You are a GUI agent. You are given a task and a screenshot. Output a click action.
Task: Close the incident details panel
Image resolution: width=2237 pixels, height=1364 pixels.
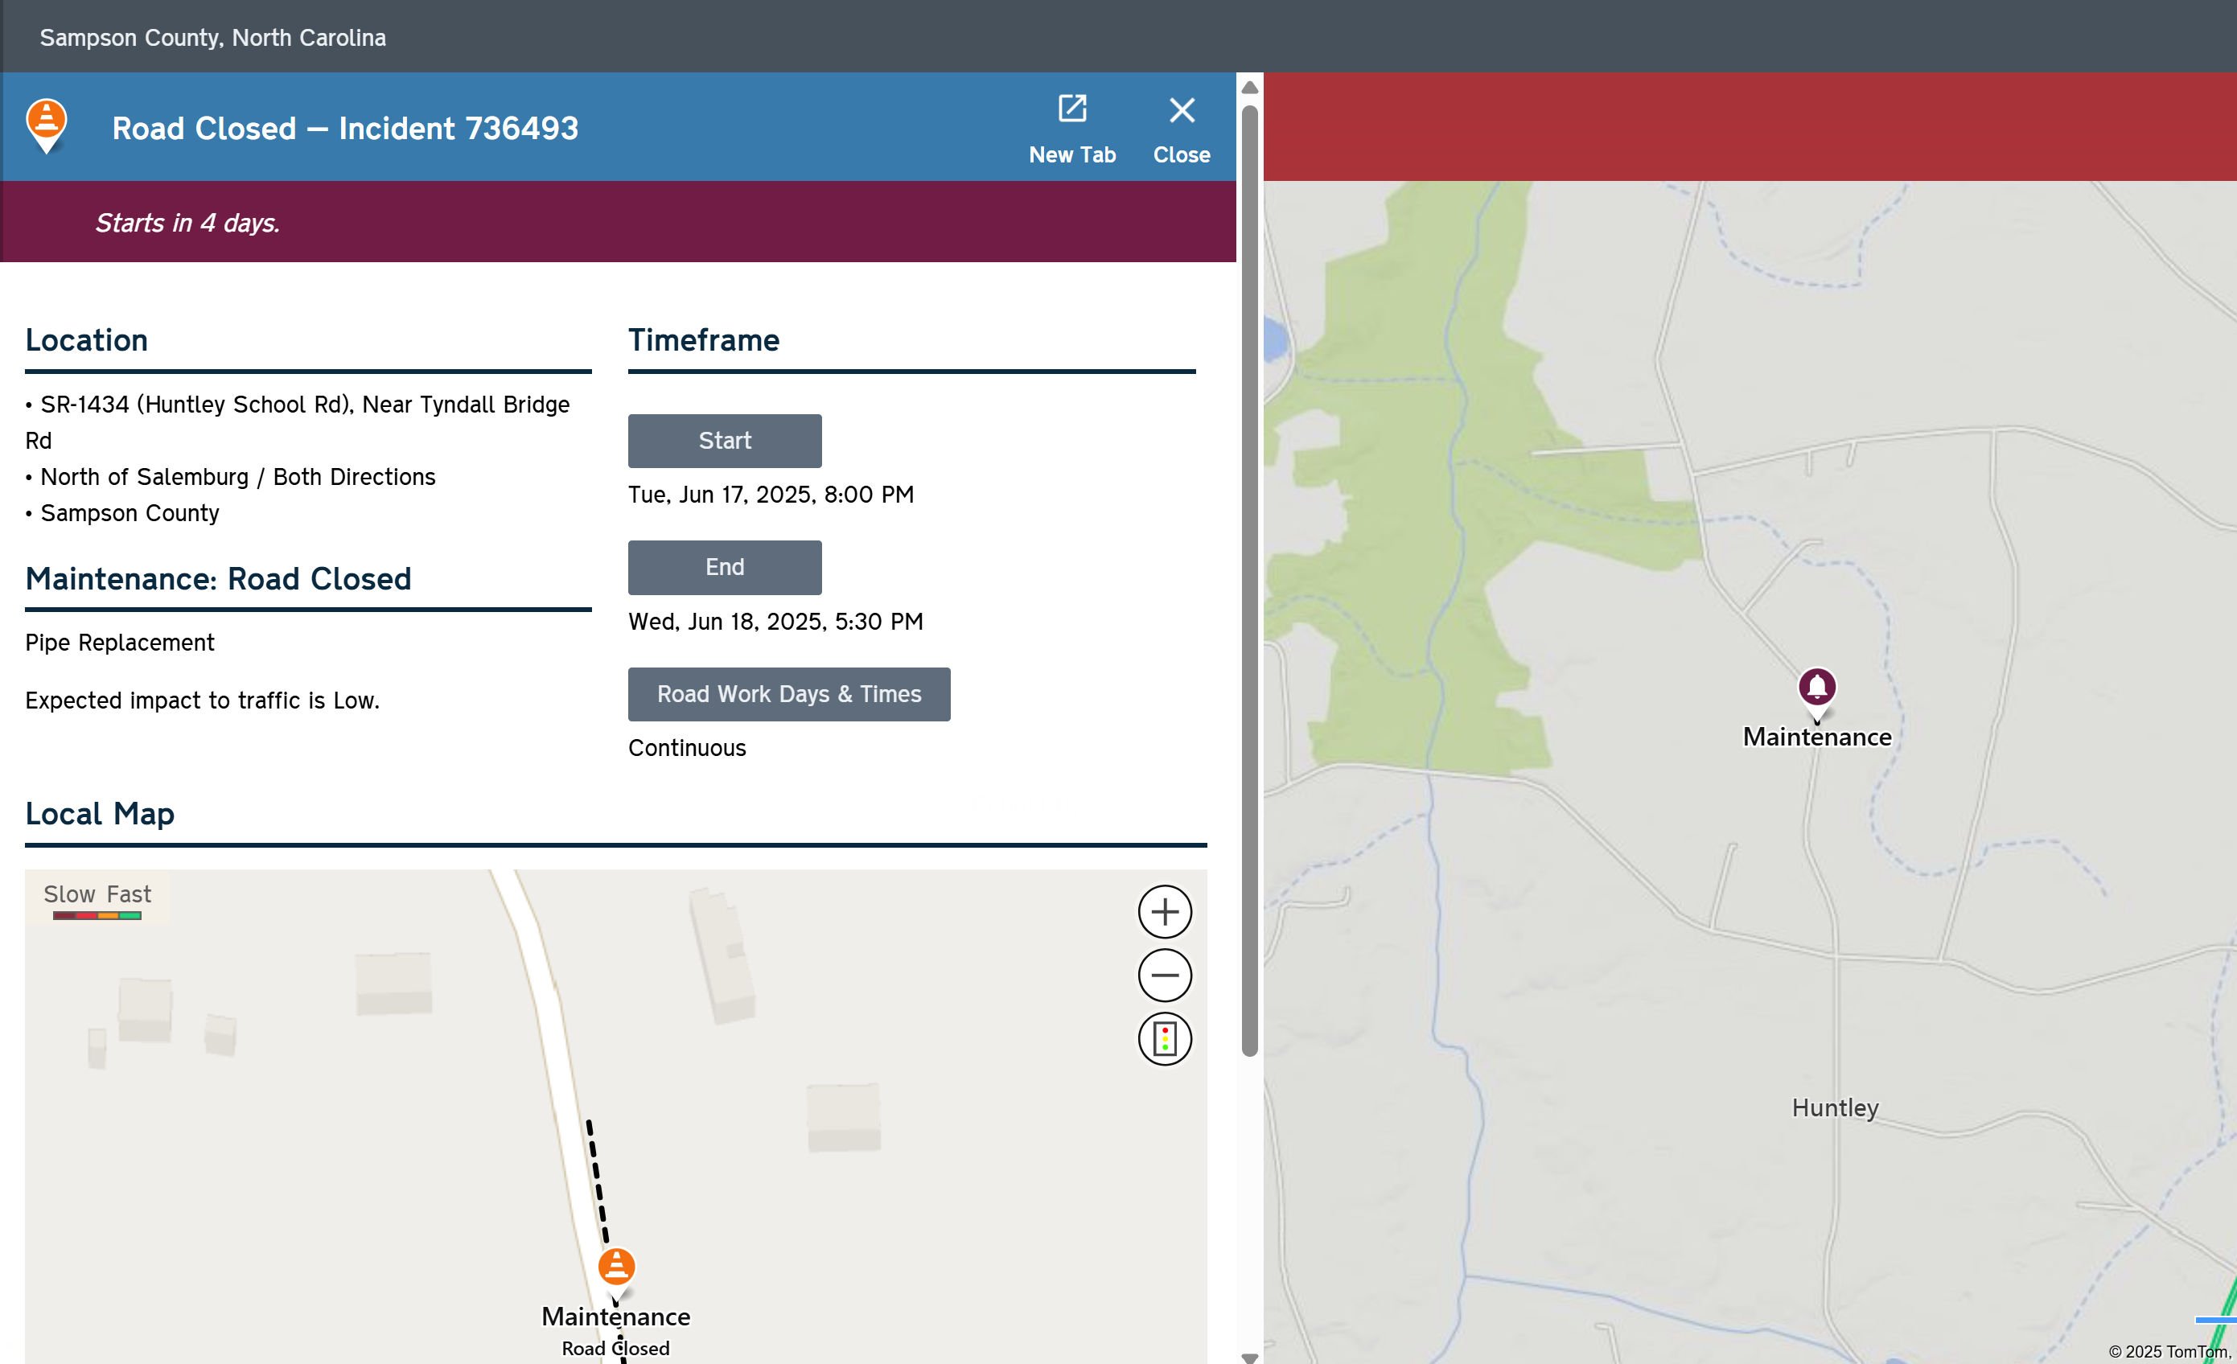(1180, 128)
